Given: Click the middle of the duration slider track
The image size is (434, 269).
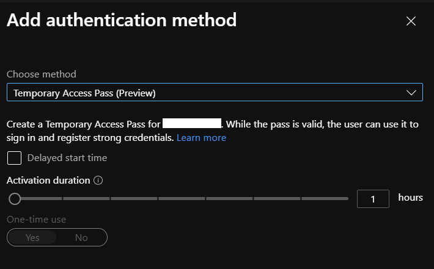Looking at the screenshot, I should coord(182,198).
